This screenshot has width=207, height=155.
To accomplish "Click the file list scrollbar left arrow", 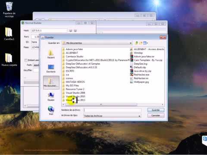I will pyautogui.click(x=63, y=105).
